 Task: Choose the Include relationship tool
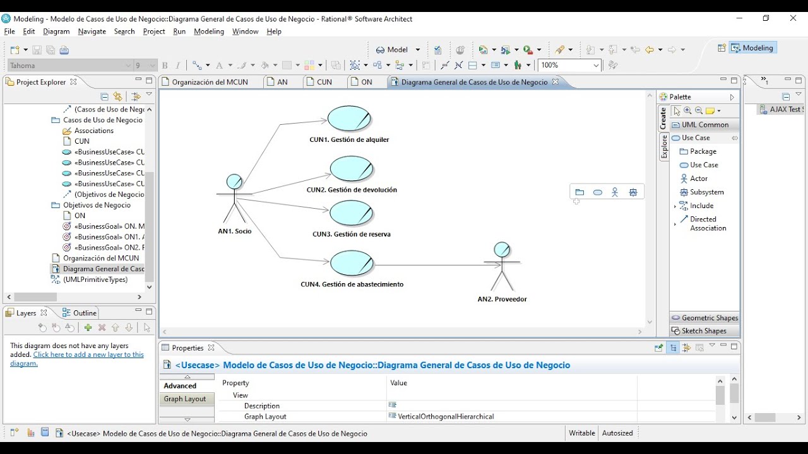point(696,206)
